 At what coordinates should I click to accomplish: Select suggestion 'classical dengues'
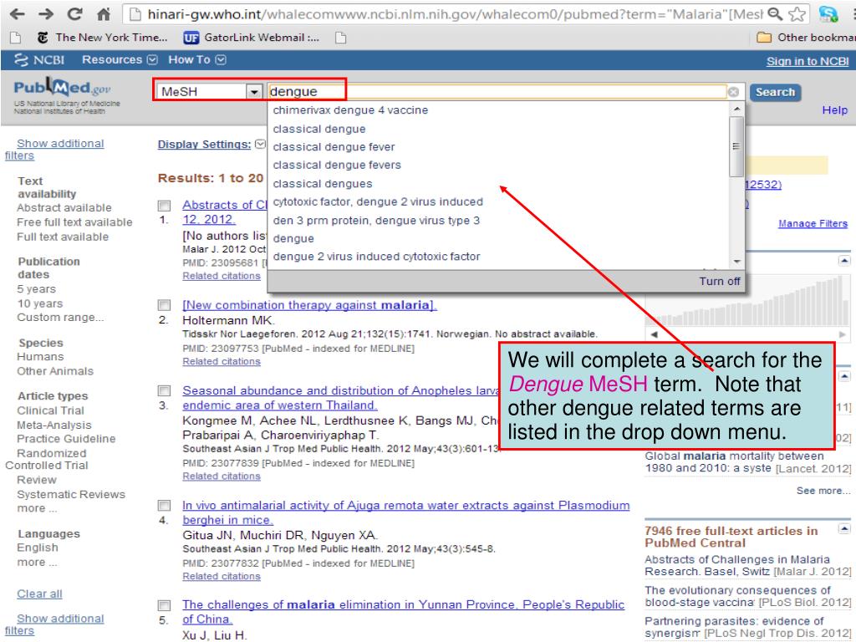pyautogui.click(x=322, y=184)
